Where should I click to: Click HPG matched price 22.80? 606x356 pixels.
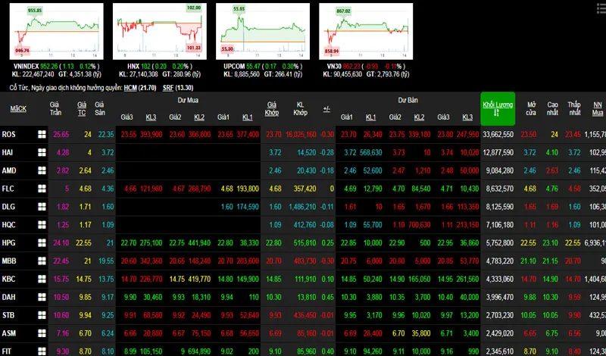pos(273,242)
